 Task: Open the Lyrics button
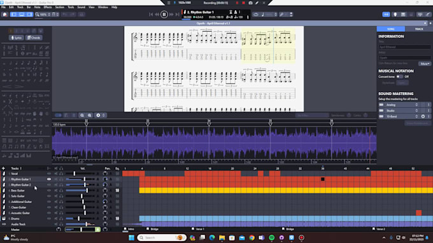coord(16,37)
